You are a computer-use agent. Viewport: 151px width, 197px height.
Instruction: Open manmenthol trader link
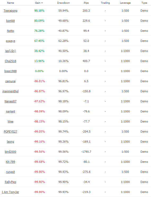(x=10, y=91)
